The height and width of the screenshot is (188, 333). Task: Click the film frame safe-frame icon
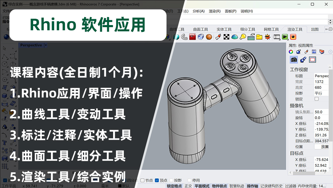[x=277, y=37]
